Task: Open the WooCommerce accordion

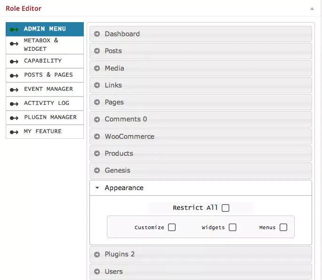Action: [x=201, y=136]
